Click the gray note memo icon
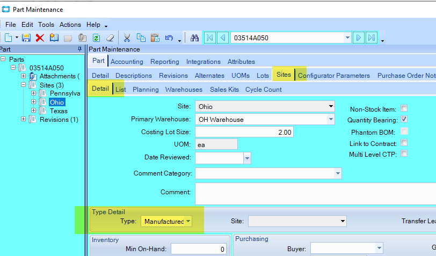 pos(68,38)
